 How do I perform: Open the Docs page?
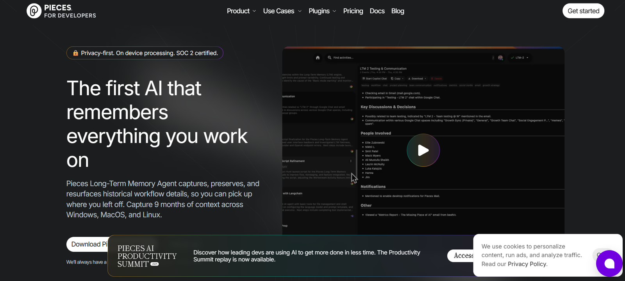377,11
